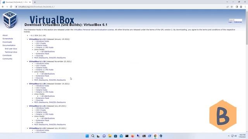Open VirtualBox 6.1.32 All distributions link
248x139 pixels.
tap(47, 51)
